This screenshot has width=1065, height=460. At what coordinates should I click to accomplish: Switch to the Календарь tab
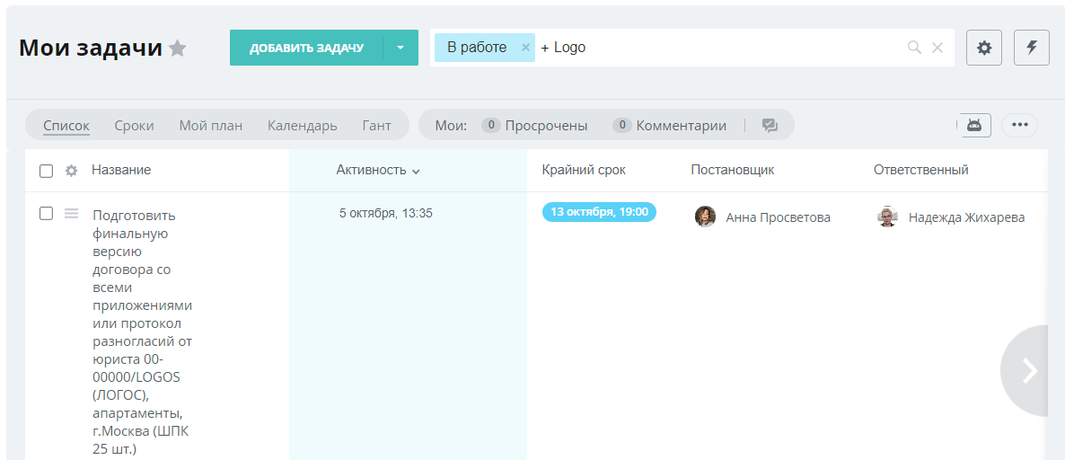[x=302, y=126]
